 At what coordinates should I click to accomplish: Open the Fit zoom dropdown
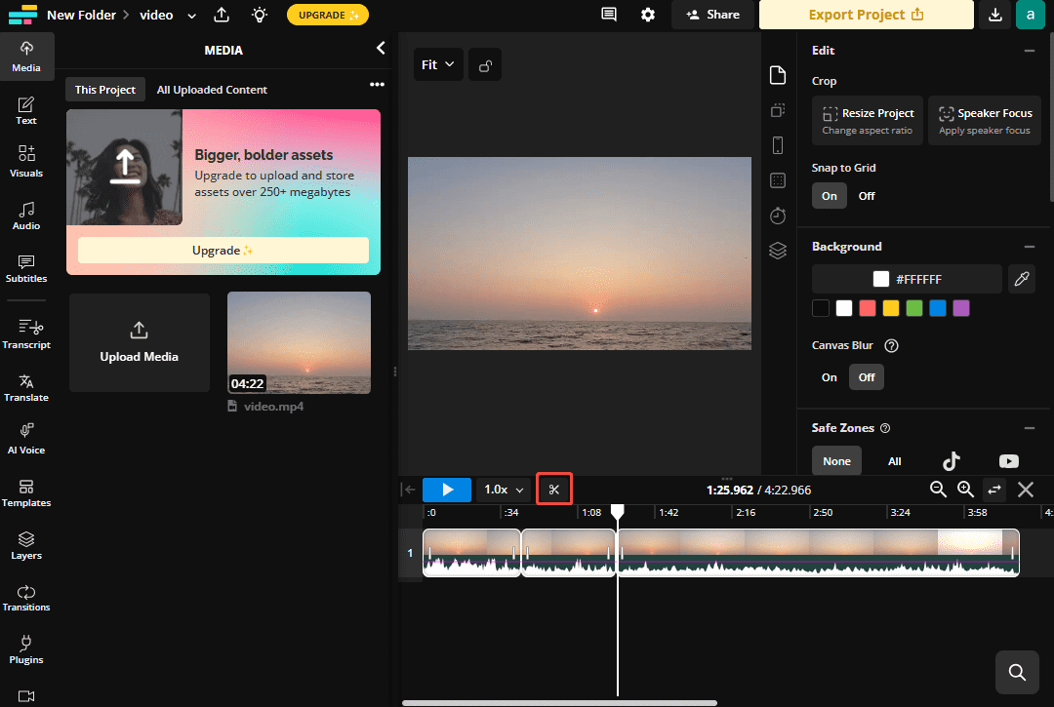coord(437,65)
